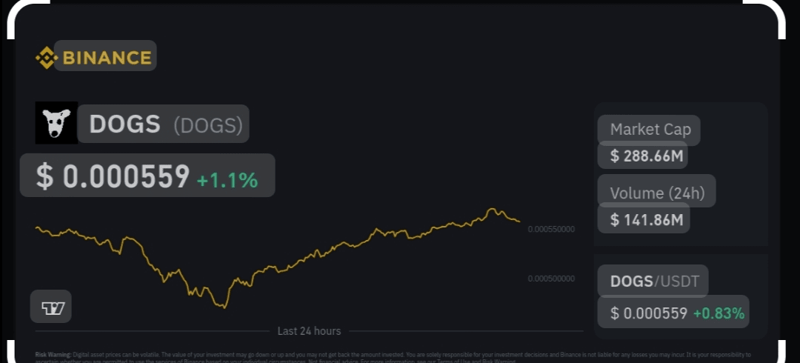The image size is (800, 363).
Task: Click the lowest dip on the price chart
Action: coord(224,307)
